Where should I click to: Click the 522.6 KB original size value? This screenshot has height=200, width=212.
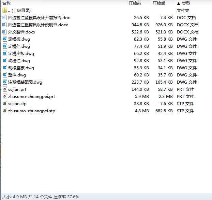coord(140,32)
